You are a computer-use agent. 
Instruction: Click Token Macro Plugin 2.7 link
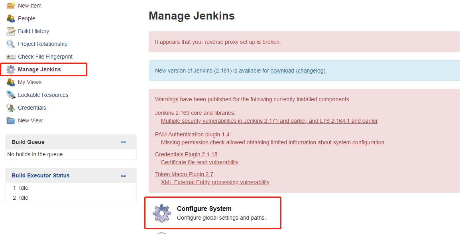pos(184,174)
